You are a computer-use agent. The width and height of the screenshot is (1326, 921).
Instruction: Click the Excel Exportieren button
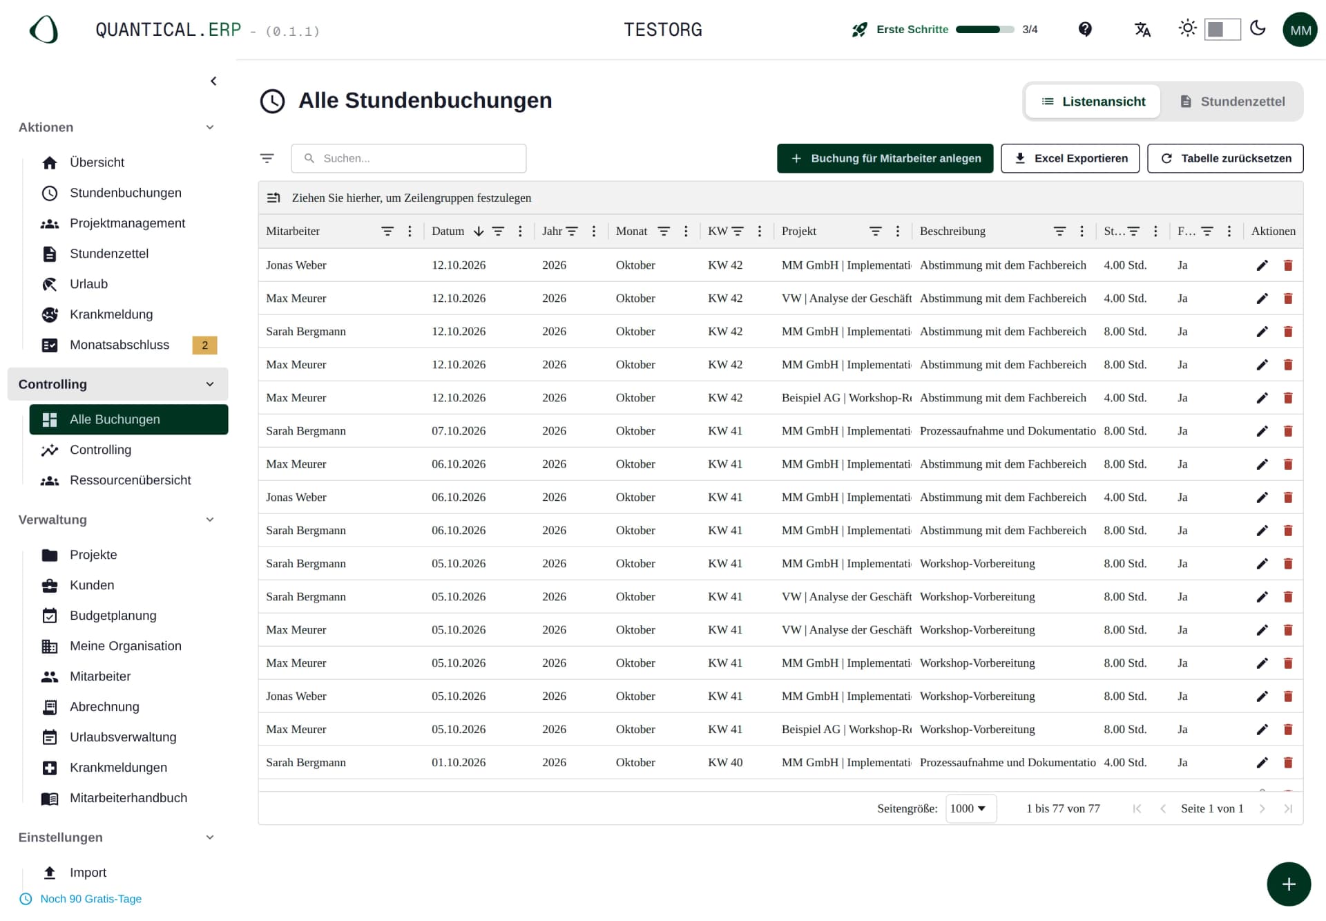[x=1070, y=158]
